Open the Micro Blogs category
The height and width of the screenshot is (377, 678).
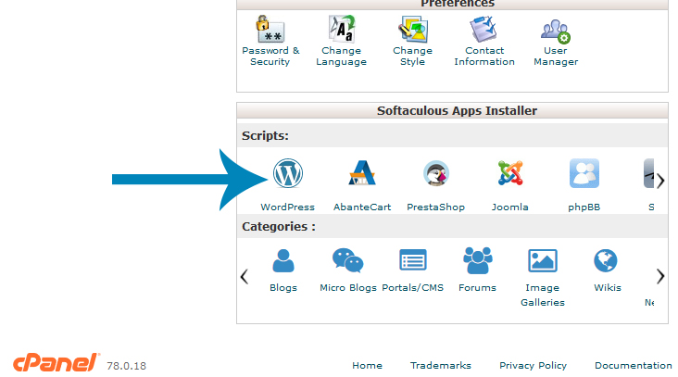click(348, 261)
